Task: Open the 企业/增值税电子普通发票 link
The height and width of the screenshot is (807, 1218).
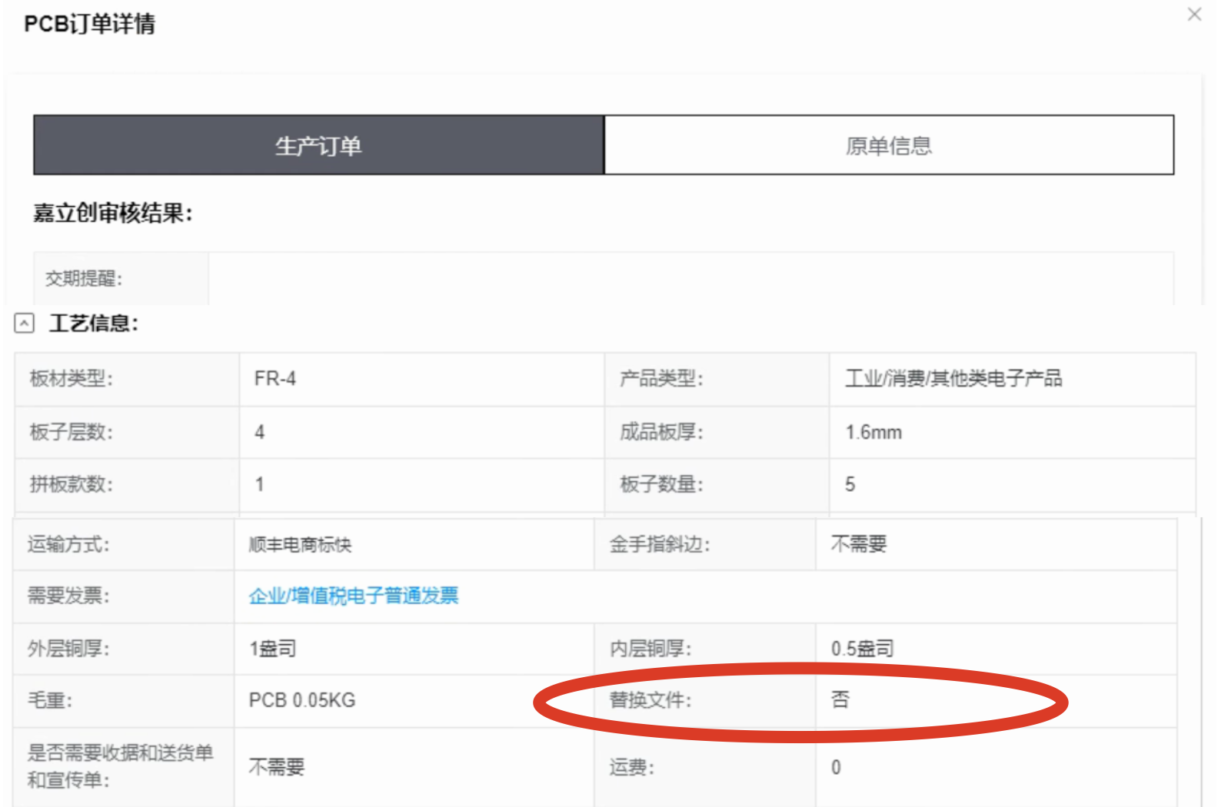Action: 354,596
